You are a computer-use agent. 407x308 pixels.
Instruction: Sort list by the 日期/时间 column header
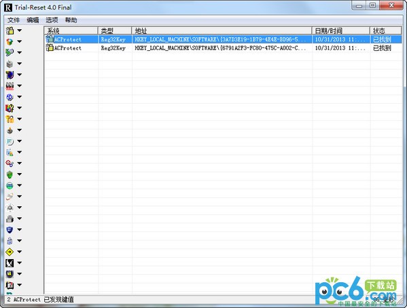coord(340,31)
